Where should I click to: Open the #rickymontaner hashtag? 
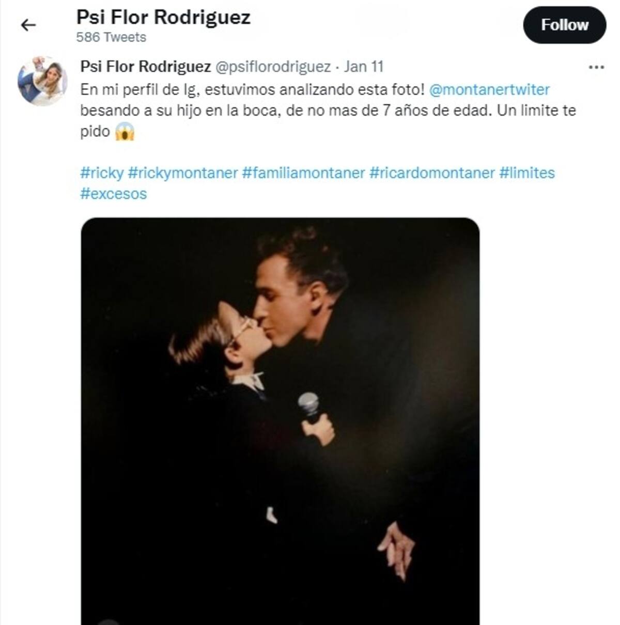point(183,173)
